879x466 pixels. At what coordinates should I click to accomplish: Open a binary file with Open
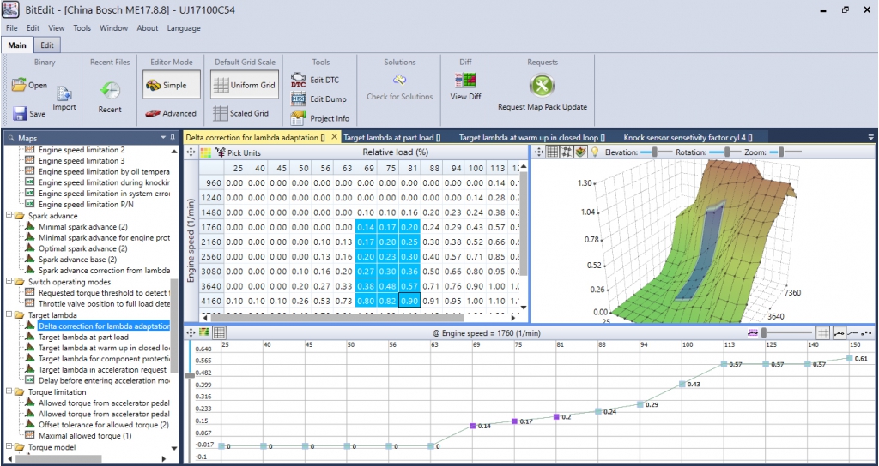click(x=29, y=85)
